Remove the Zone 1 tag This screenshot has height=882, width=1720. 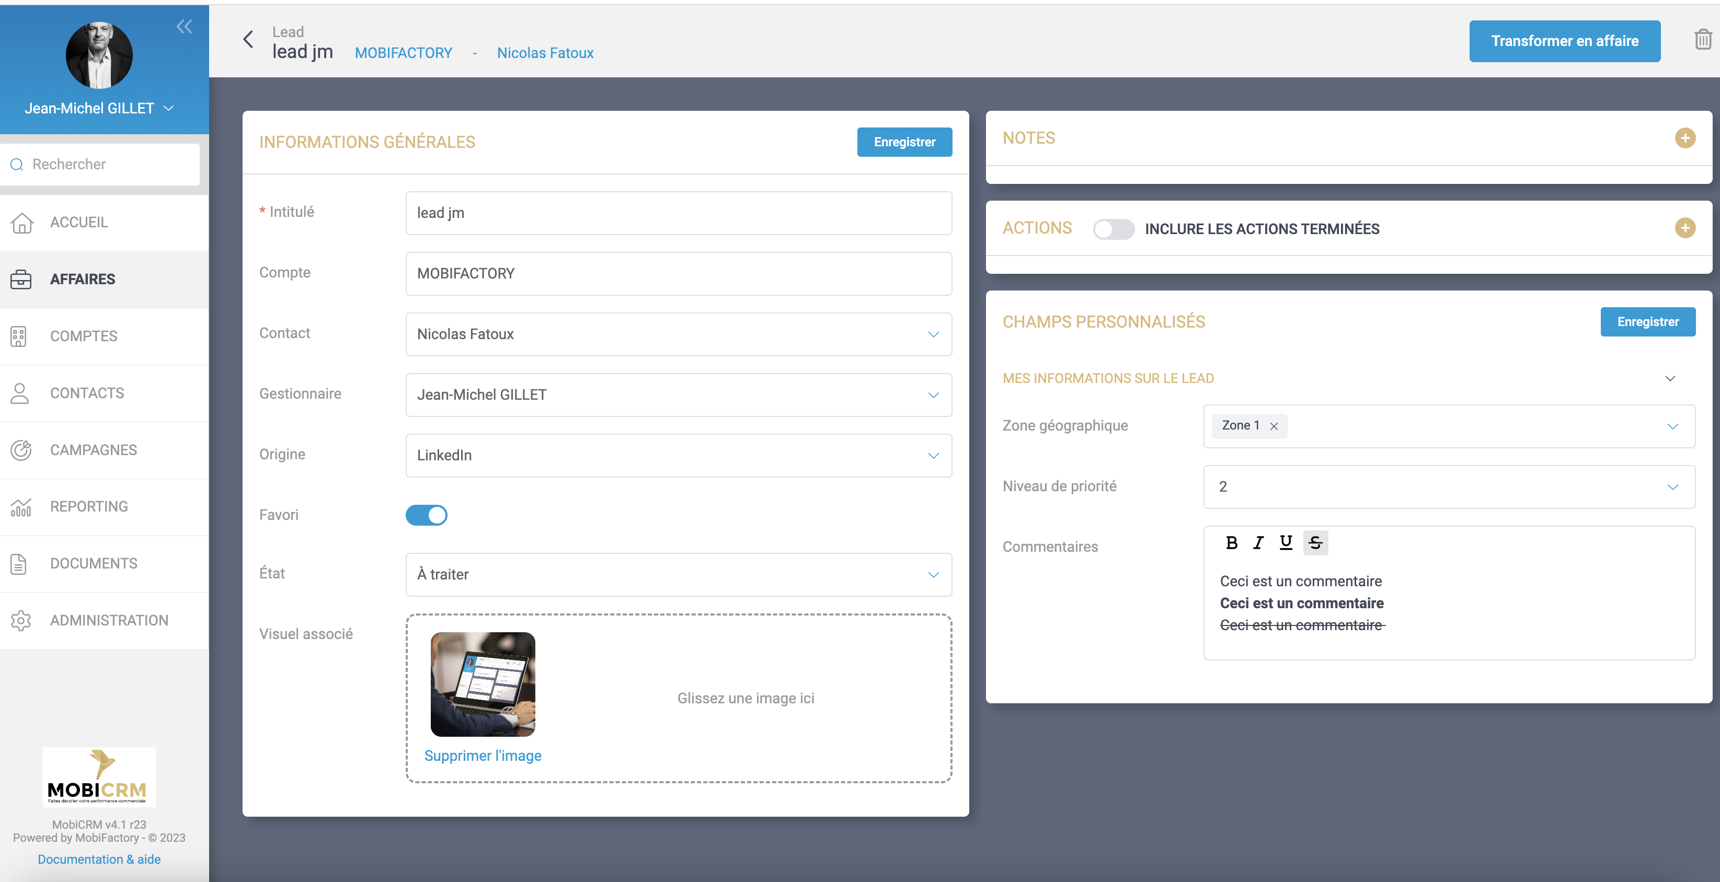[1274, 426]
